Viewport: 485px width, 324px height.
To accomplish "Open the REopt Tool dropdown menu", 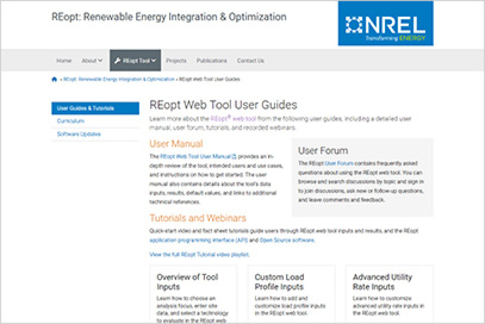I will point(135,61).
